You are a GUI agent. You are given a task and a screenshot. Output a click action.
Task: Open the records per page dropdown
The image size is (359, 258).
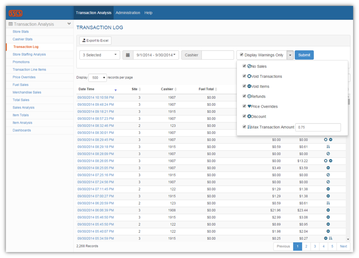tap(97, 77)
